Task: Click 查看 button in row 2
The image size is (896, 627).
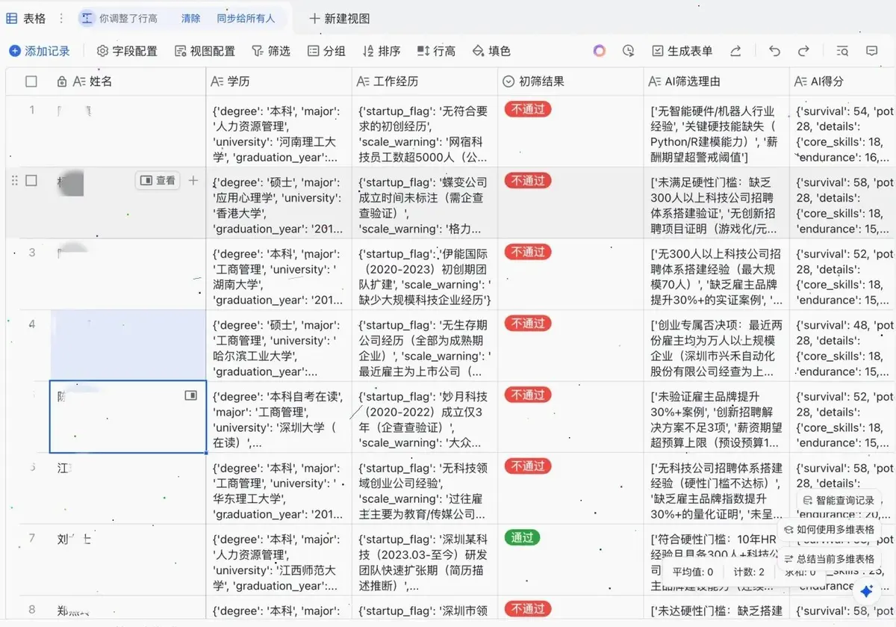Action: click(x=158, y=180)
